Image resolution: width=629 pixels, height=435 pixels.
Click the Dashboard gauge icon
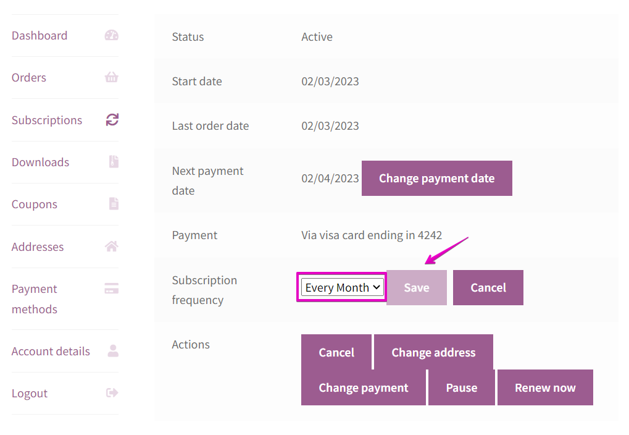click(x=112, y=35)
